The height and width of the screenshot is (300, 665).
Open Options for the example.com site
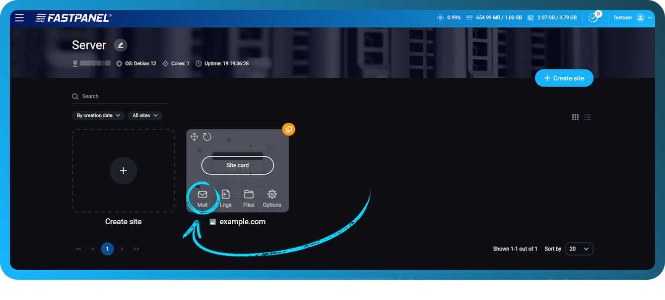coord(272,198)
